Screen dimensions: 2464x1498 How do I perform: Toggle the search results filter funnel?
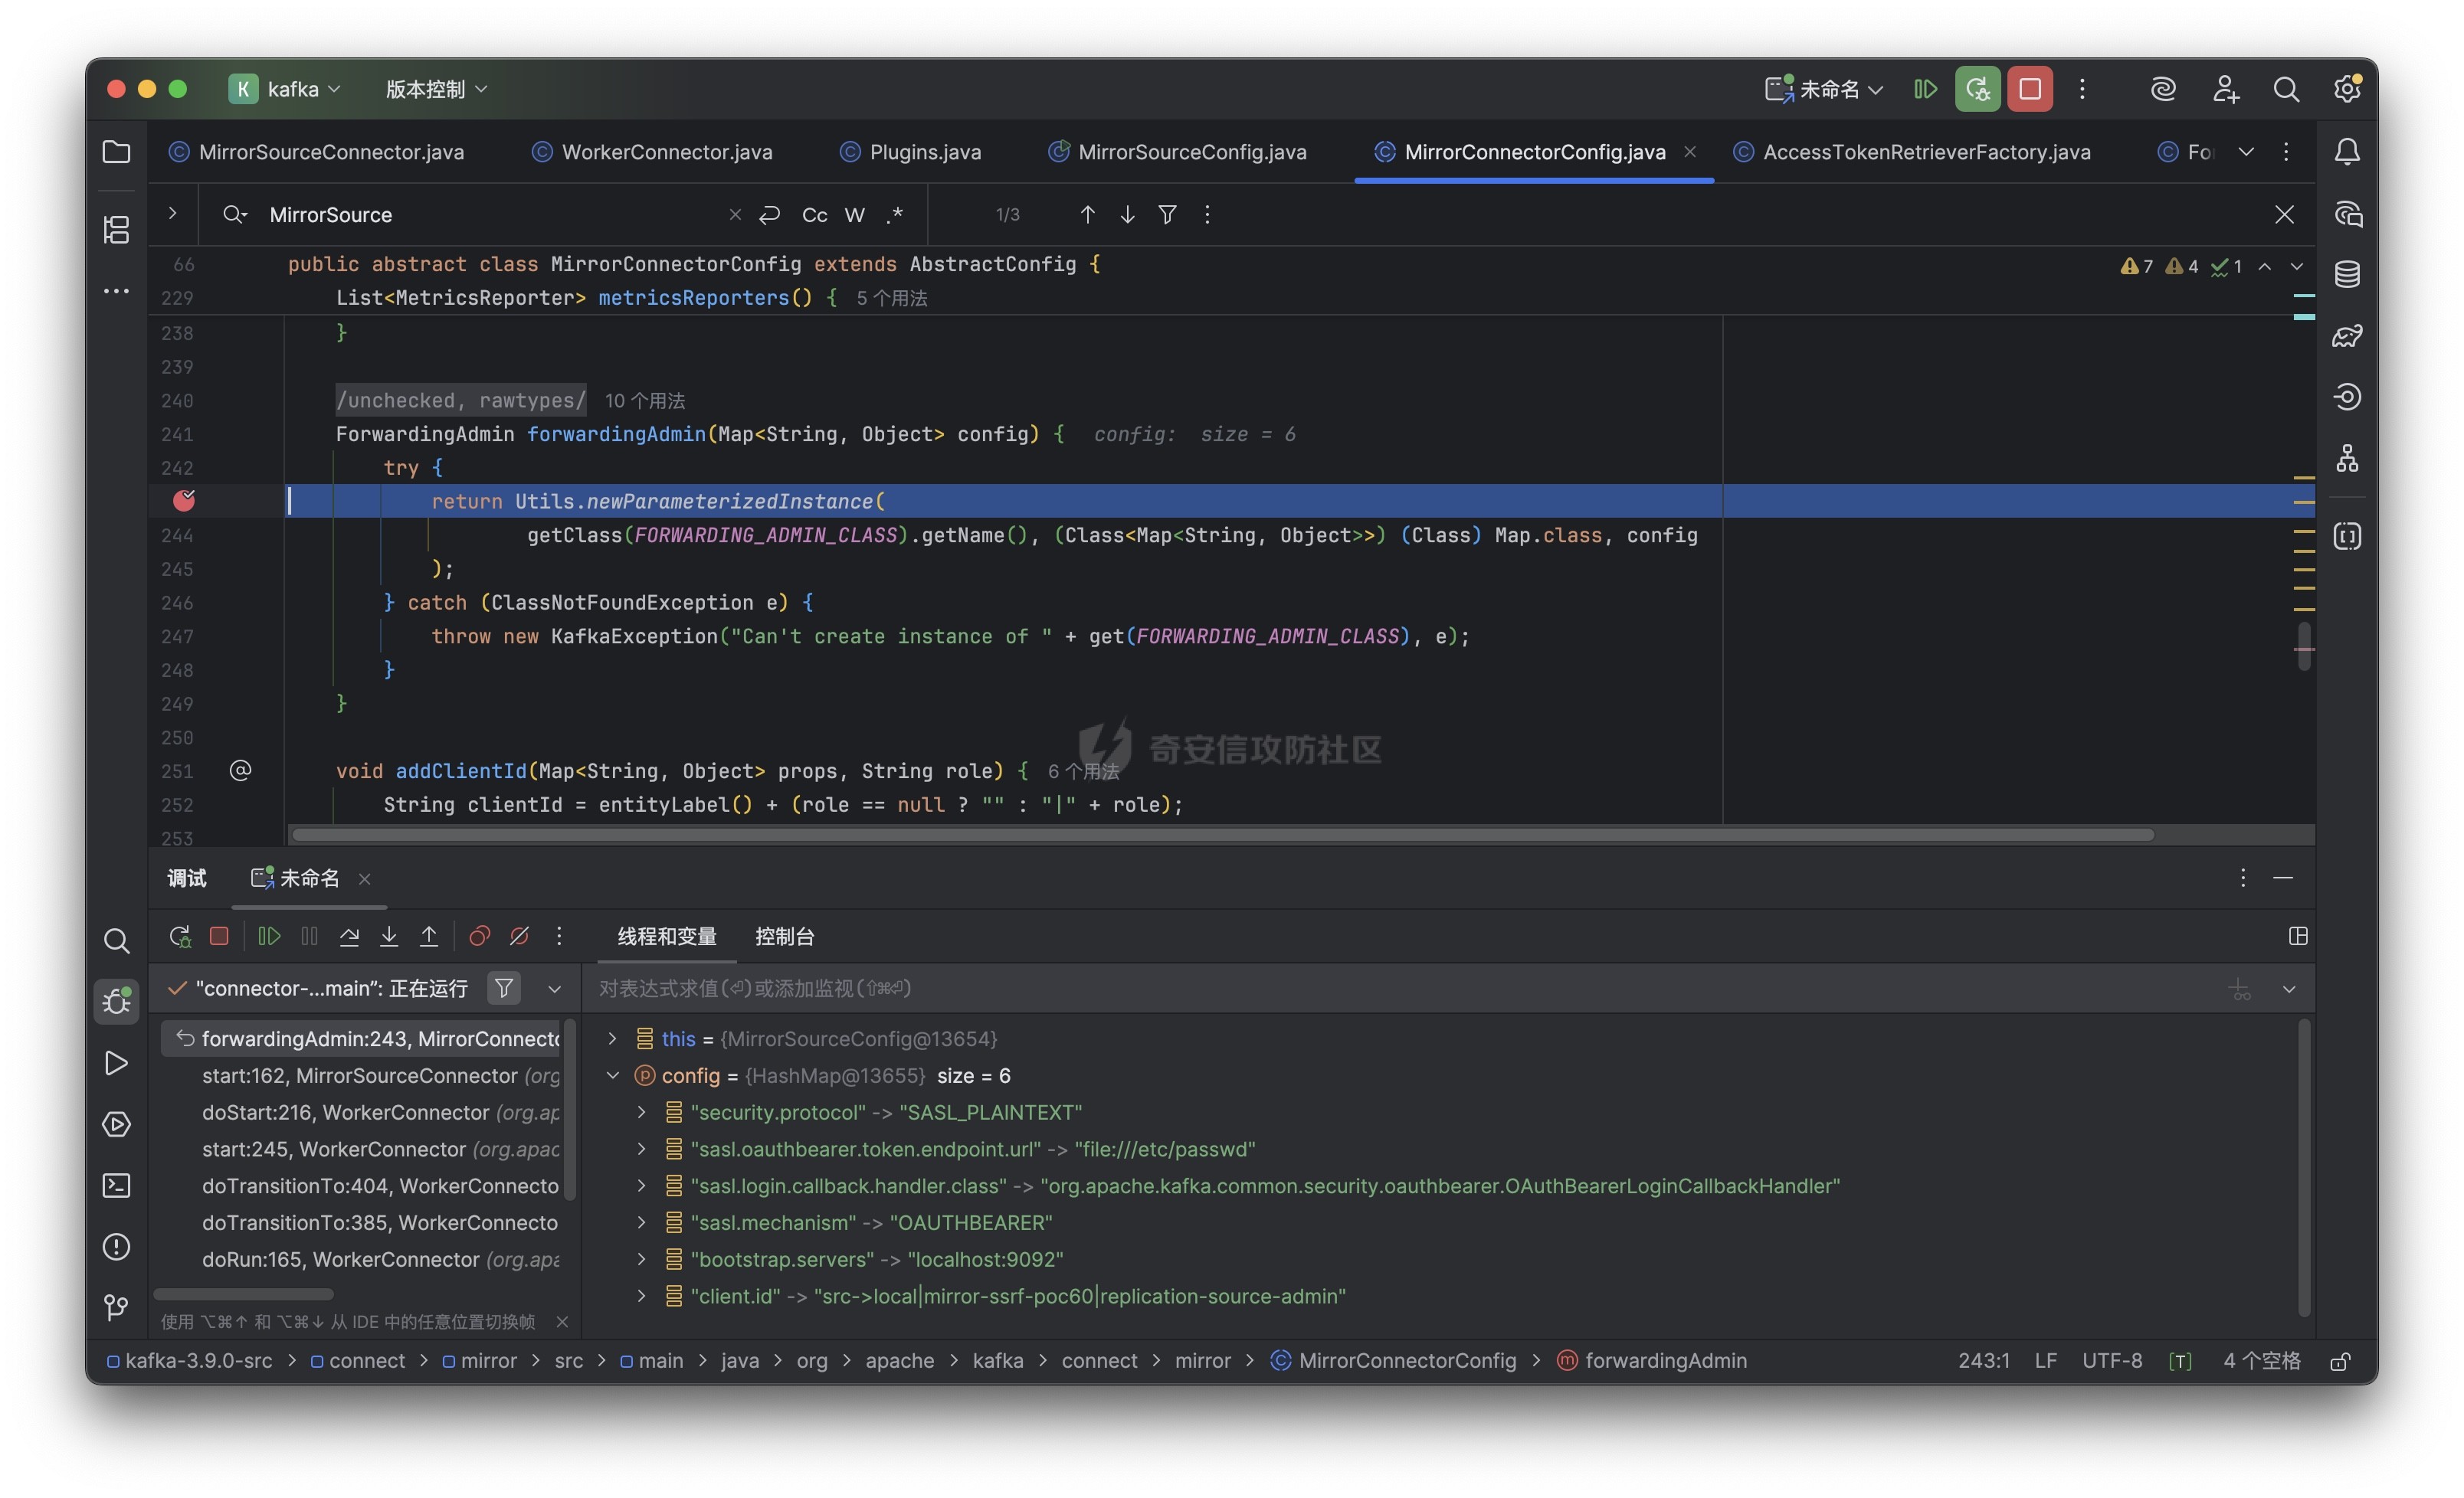(1167, 215)
